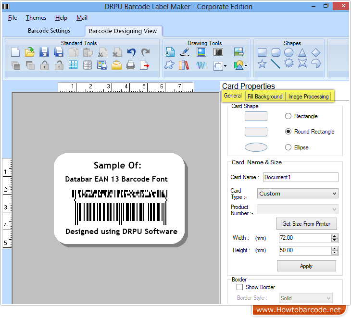Select the 'Sample Of:' text on the label
Viewport: 351px width, 318px height.
117,166
